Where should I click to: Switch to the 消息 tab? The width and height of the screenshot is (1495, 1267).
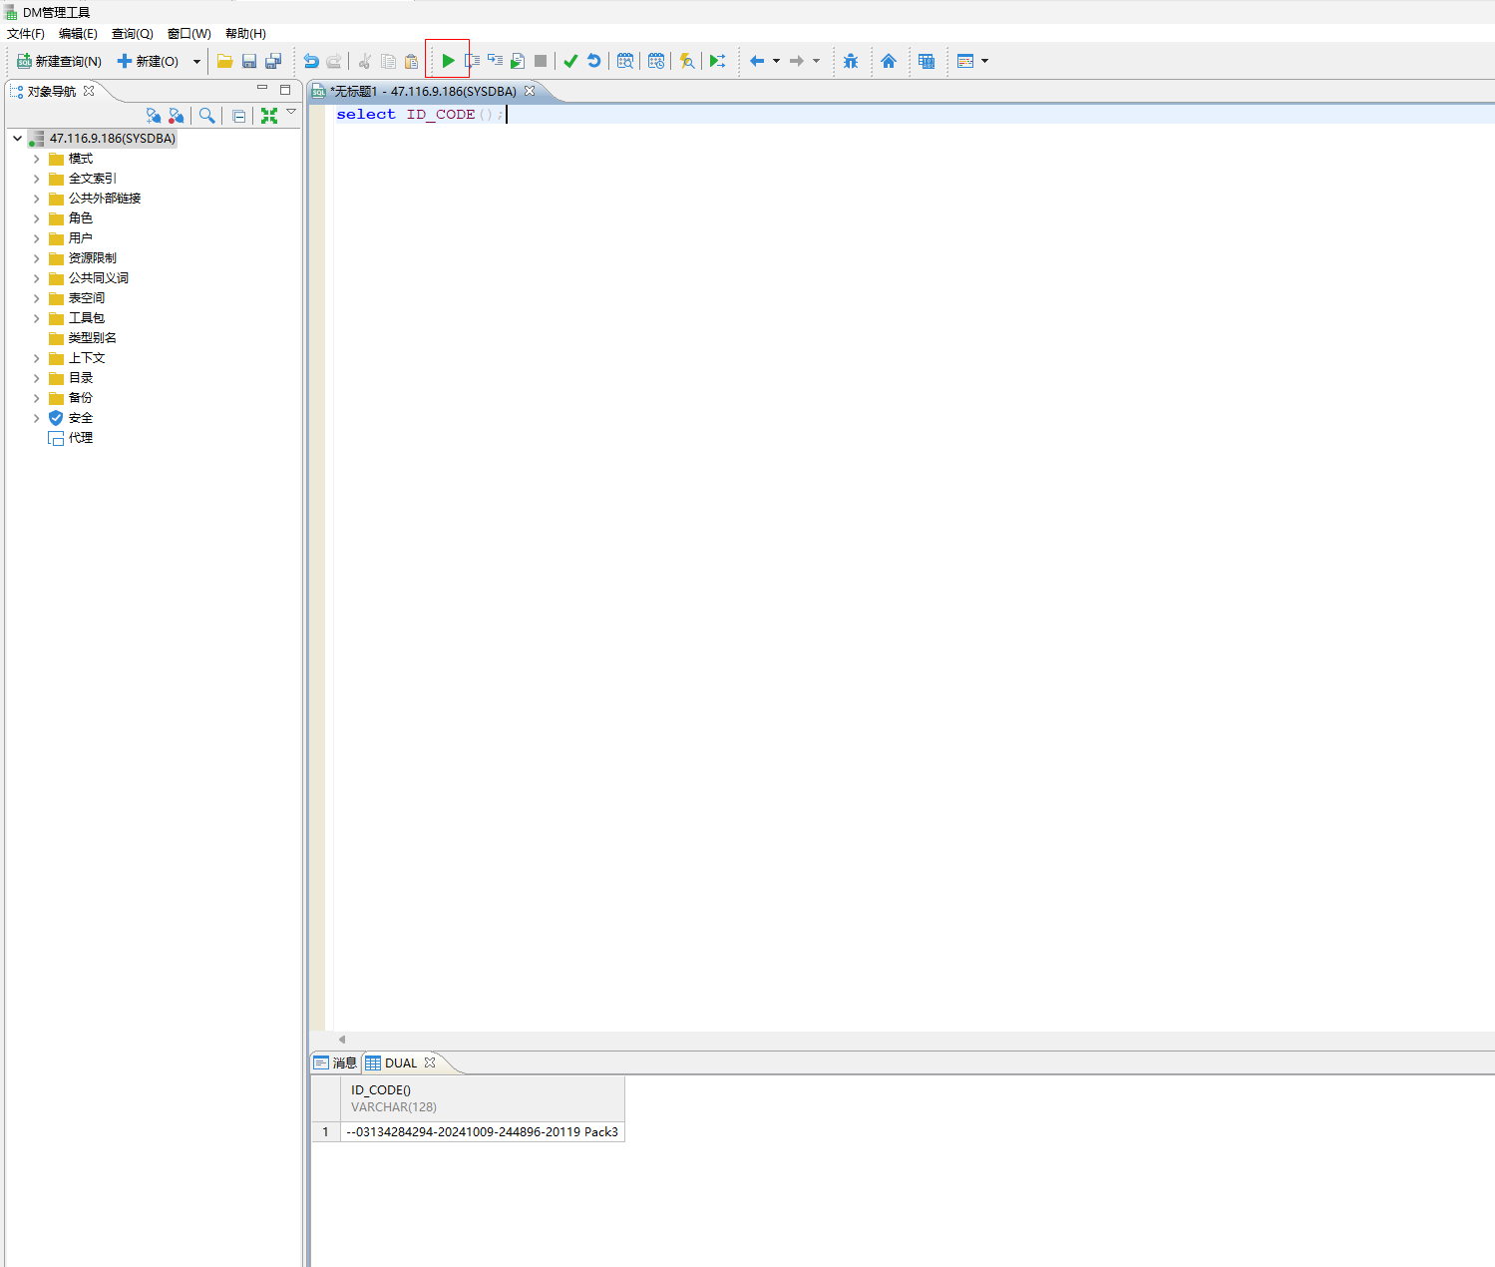(336, 1062)
